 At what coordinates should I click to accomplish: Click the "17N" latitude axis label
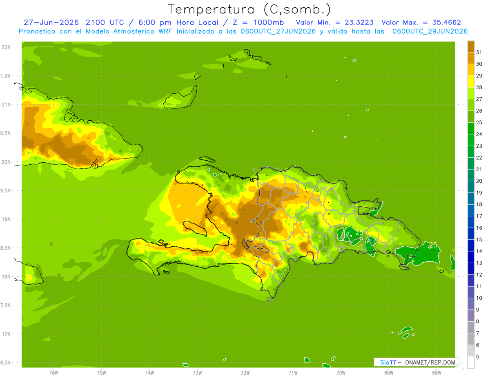pos(7,334)
